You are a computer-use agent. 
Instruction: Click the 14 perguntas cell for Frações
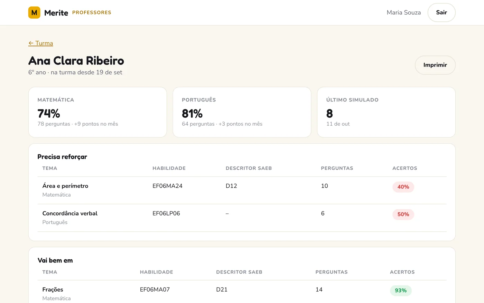(319, 289)
